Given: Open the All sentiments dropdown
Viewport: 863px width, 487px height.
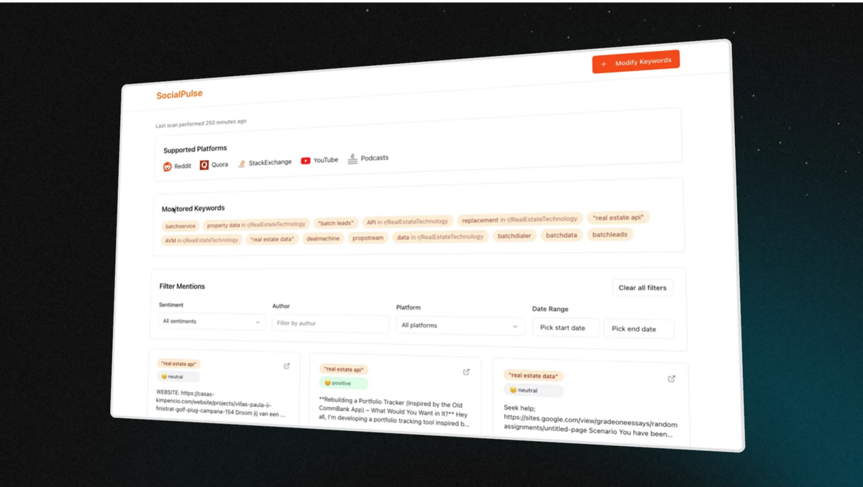Looking at the screenshot, I should (x=211, y=322).
